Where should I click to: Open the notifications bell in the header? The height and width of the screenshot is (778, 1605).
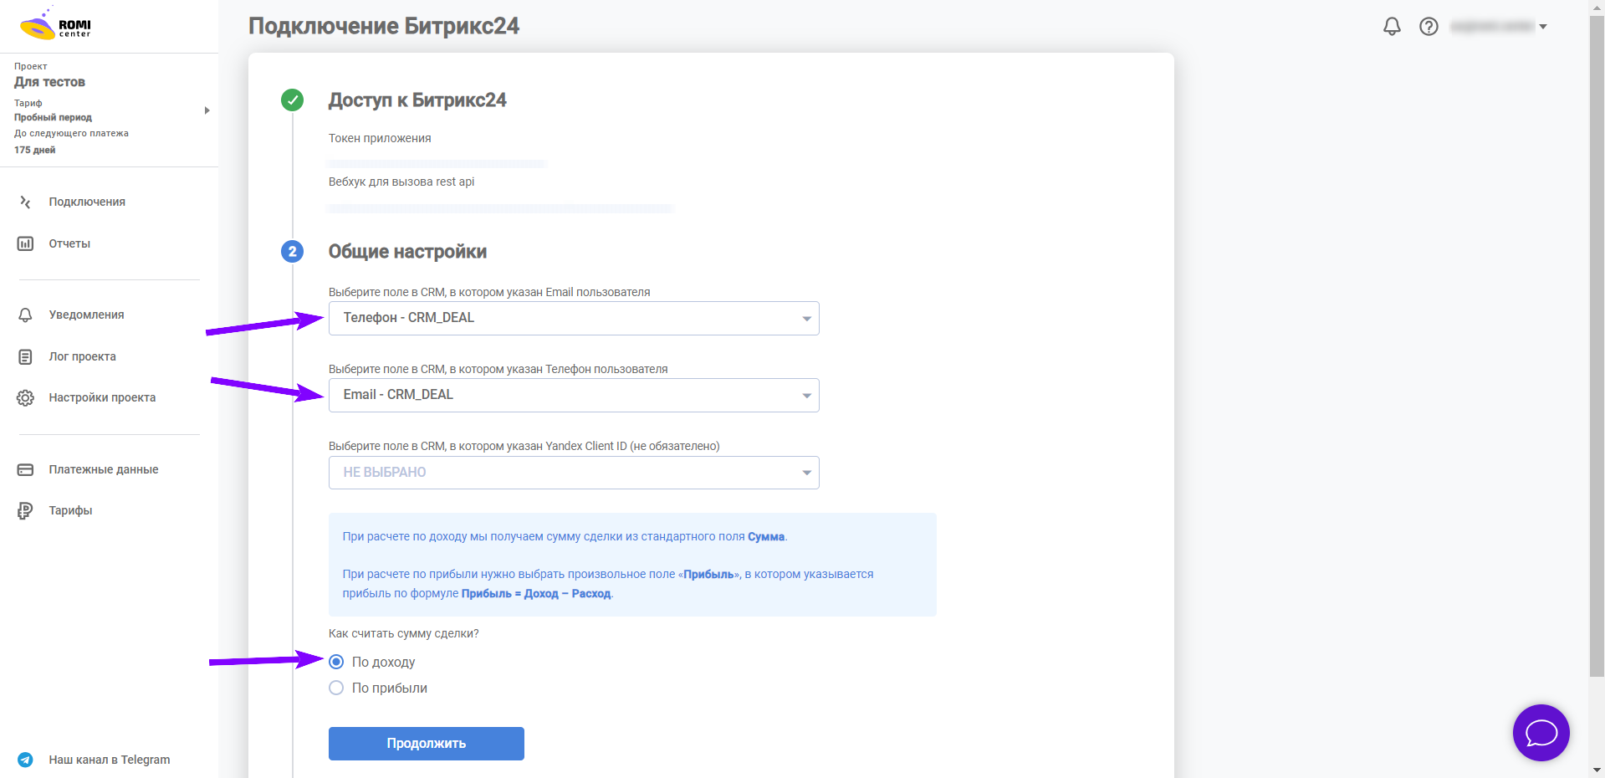(x=1392, y=27)
